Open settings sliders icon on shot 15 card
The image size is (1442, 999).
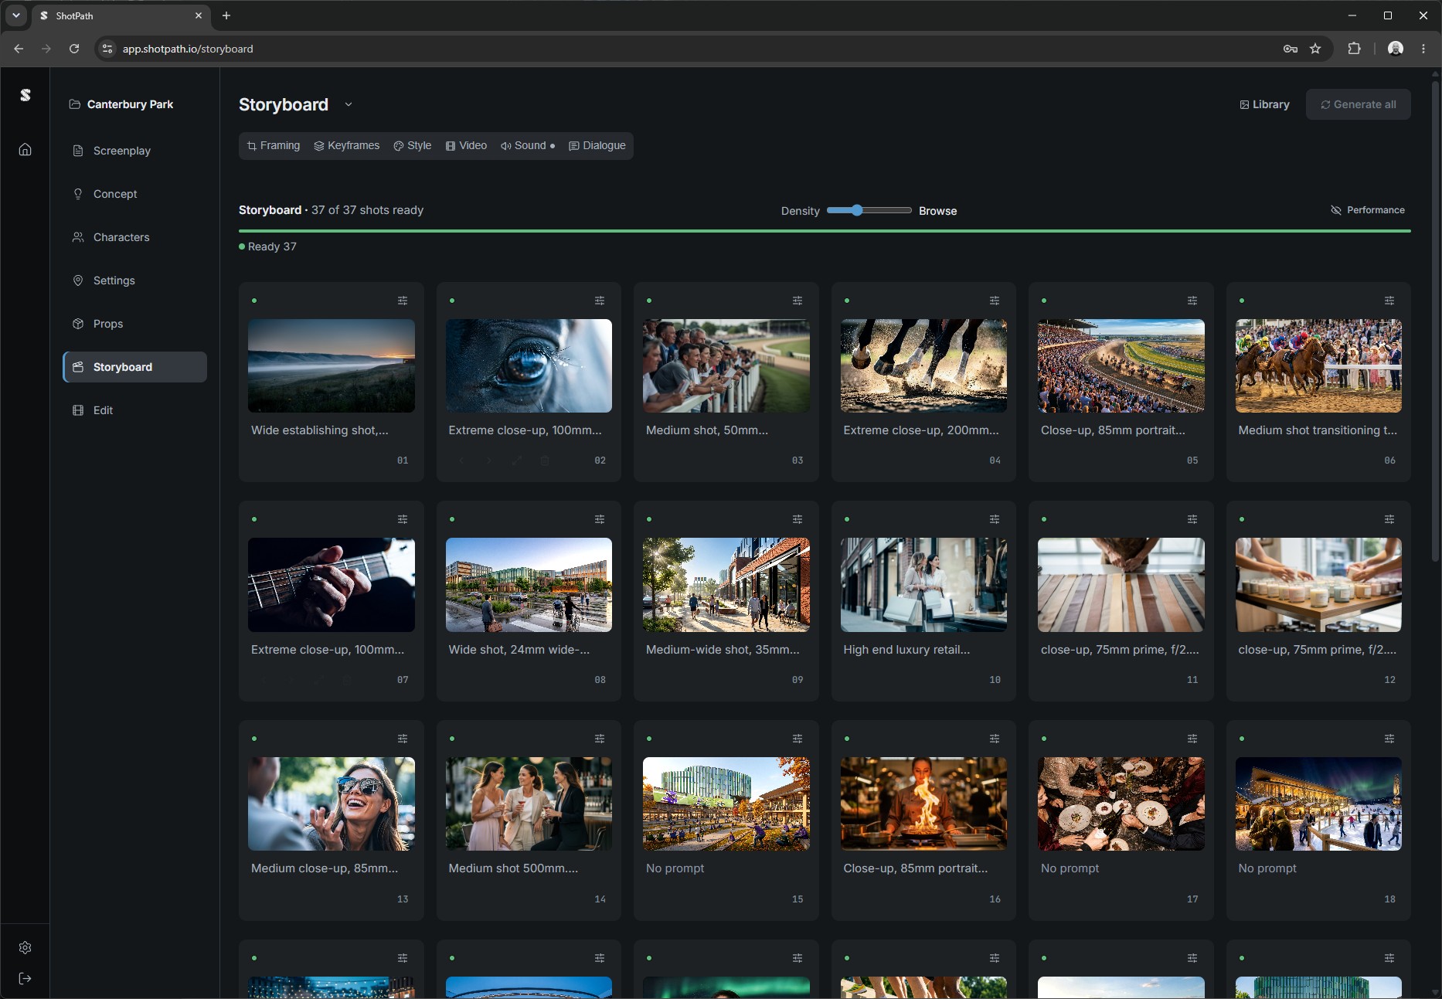[x=798, y=739]
